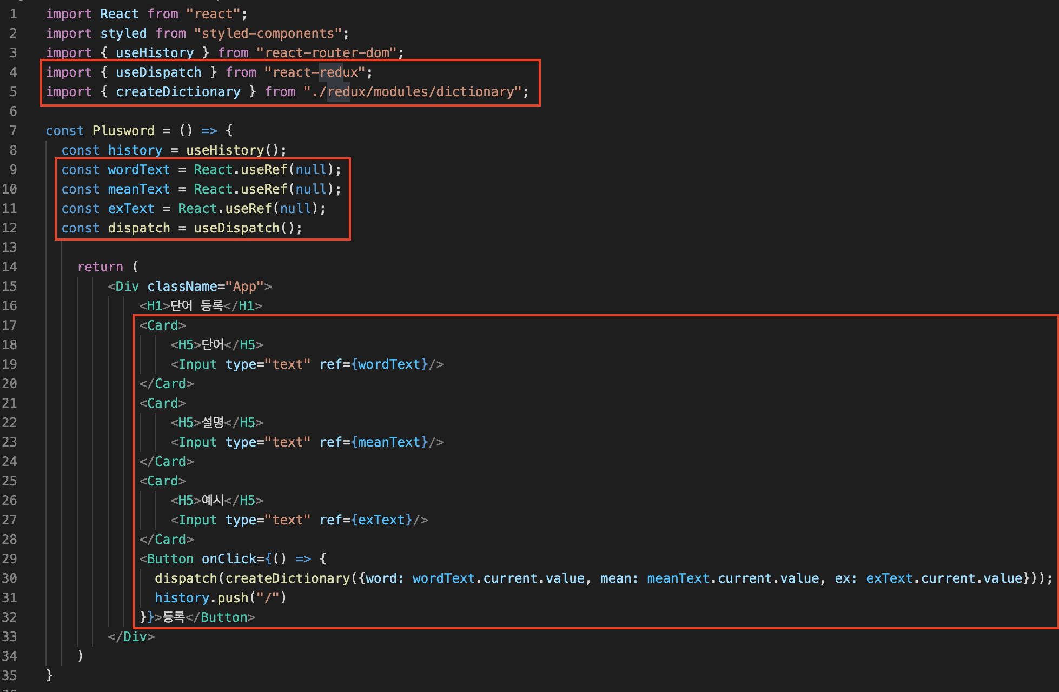Click the history.push("/") statement
Screen dimensions: 1059x692
(x=220, y=598)
